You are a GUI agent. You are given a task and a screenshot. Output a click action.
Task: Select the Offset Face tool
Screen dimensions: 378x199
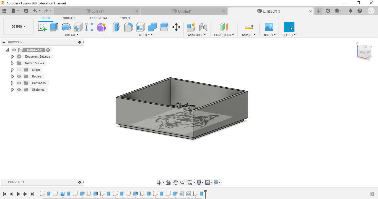164,27
